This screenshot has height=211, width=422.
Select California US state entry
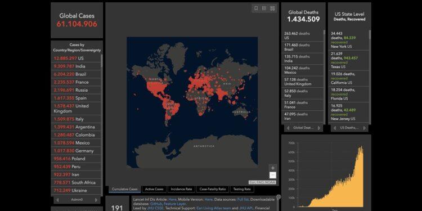click(x=349, y=78)
